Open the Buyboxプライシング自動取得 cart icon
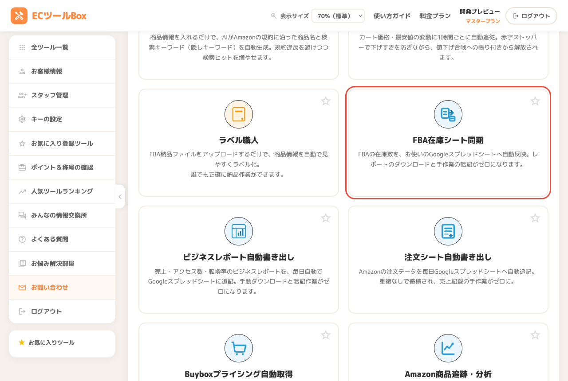 tap(239, 348)
